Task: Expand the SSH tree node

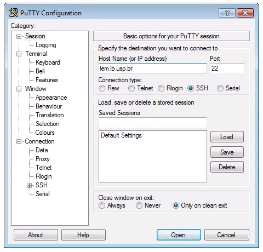Action: pyautogui.click(x=29, y=185)
